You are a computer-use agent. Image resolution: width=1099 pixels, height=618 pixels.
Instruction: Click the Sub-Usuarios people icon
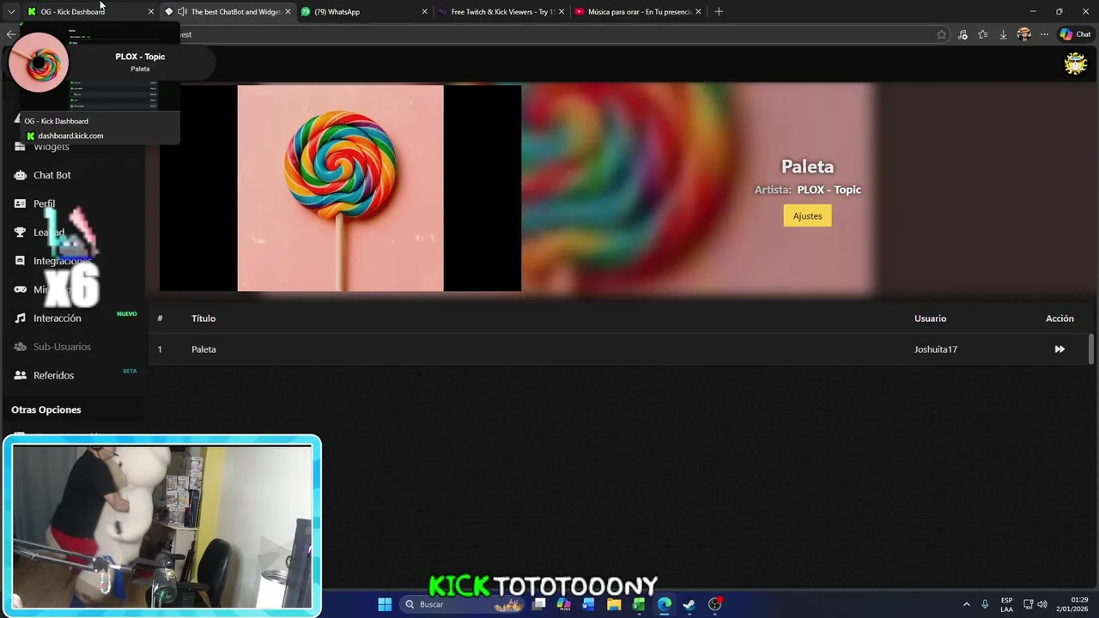click(x=20, y=347)
